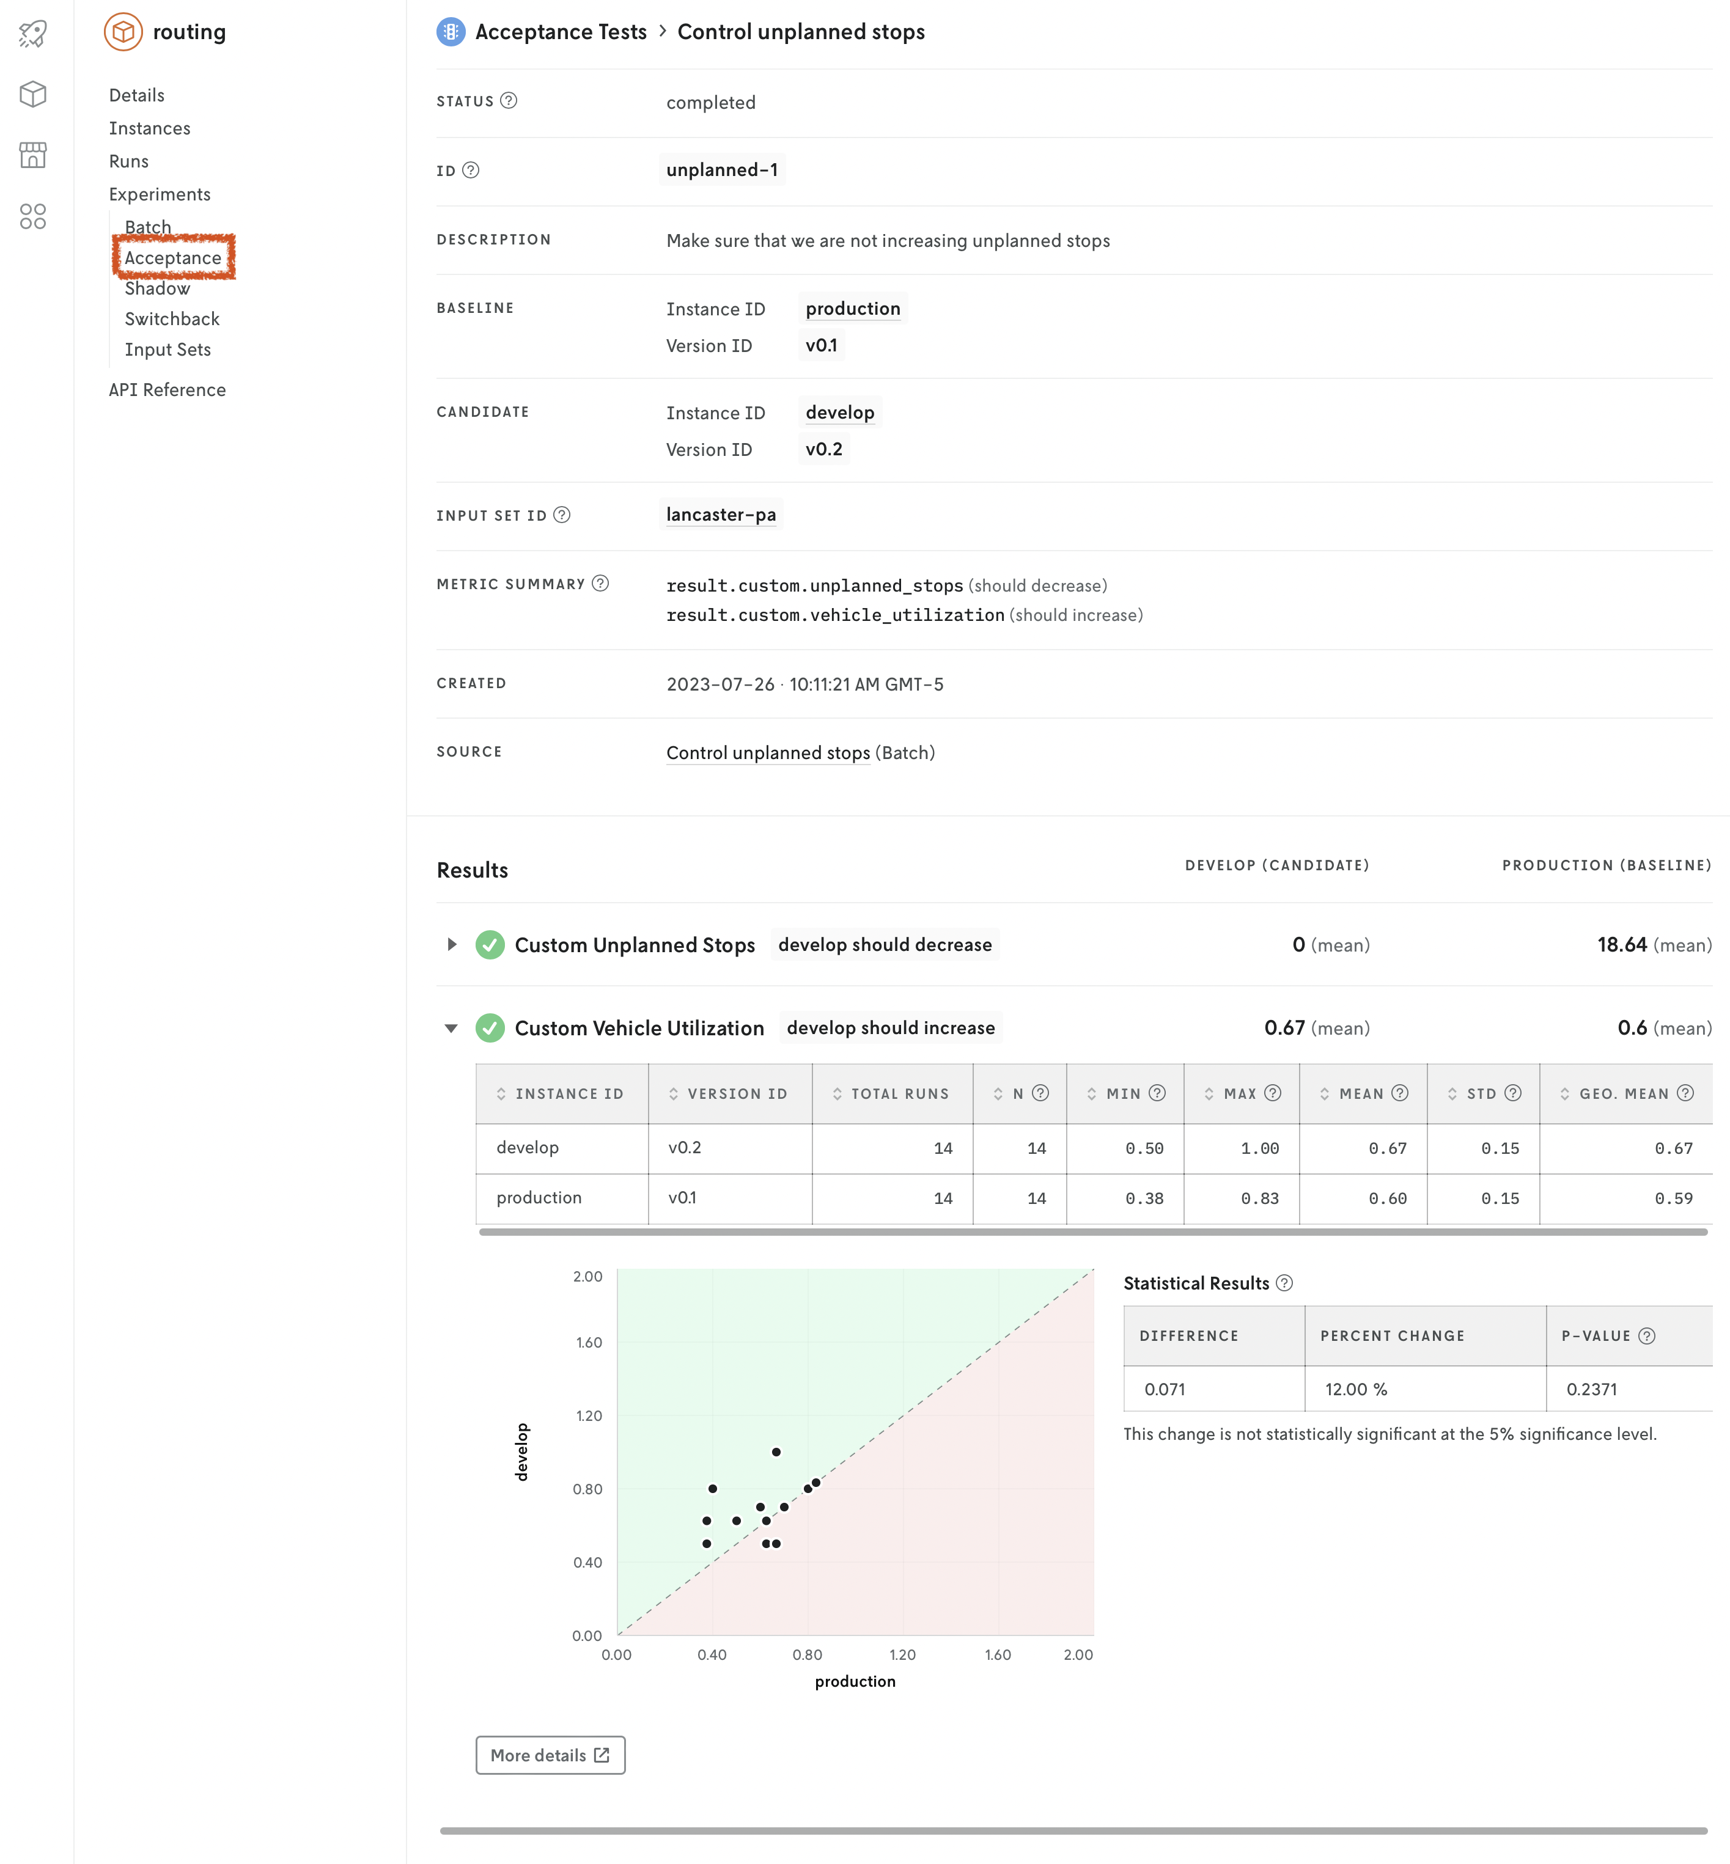Select Acceptance experiments in sidebar

click(173, 257)
